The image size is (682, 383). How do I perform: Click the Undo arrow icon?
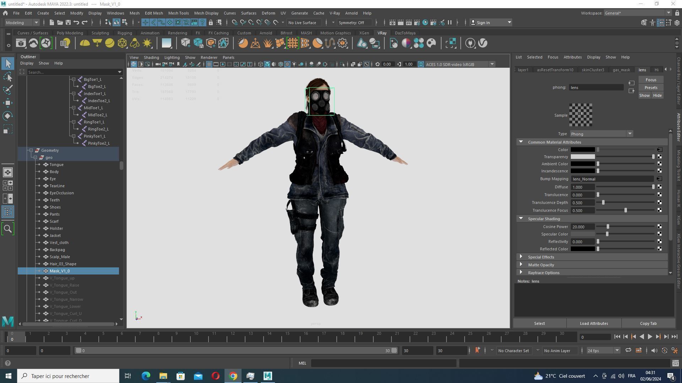[x=76, y=23]
